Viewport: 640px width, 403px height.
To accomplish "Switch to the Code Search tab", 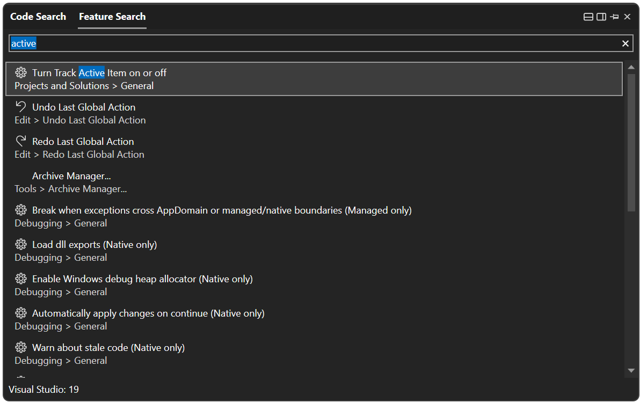I will click(x=38, y=17).
